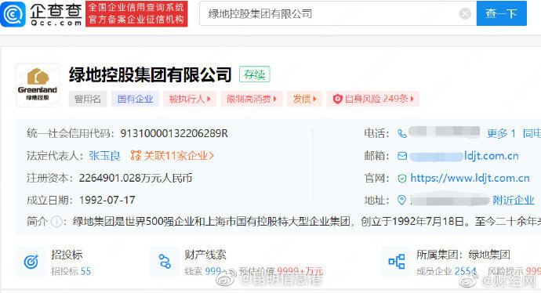Click the phone handset icon
Screen dimensions: 541x293
[402, 134]
